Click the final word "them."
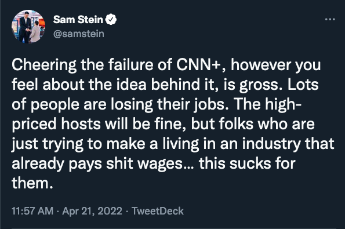 point(32,183)
